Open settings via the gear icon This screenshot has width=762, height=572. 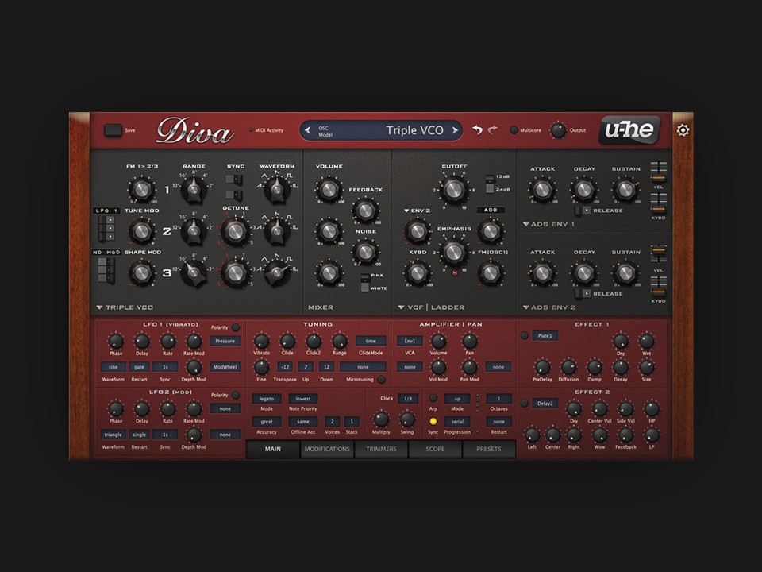point(683,130)
